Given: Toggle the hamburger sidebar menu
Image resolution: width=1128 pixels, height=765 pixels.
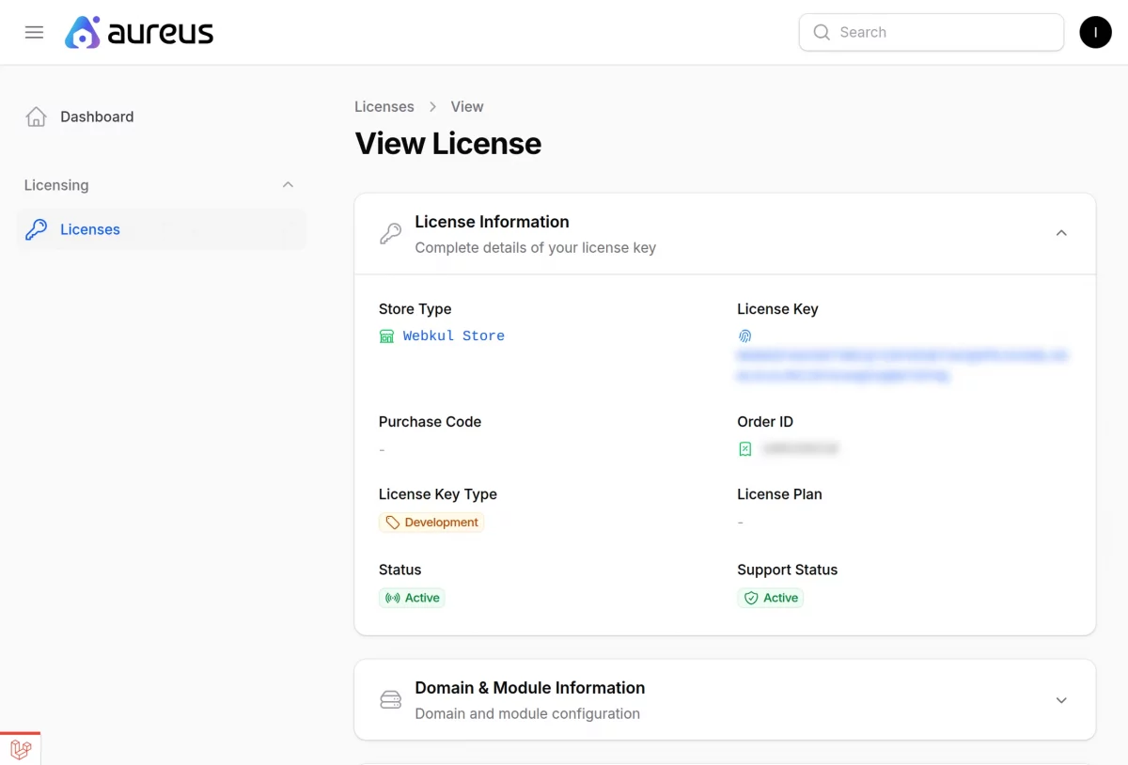Looking at the screenshot, I should tap(34, 32).
